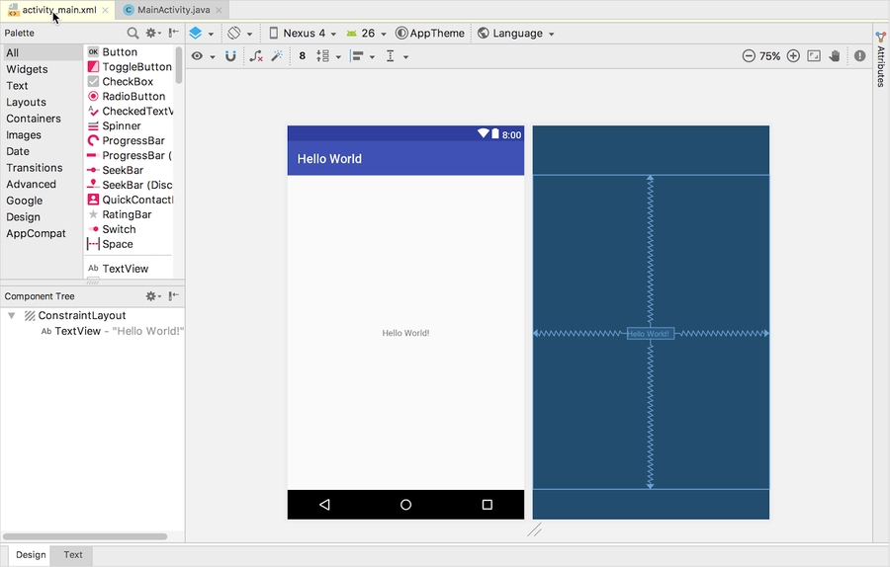Zoom out the design canvas
The height and width of the screenshot is (567, 890).
point(749,56)
